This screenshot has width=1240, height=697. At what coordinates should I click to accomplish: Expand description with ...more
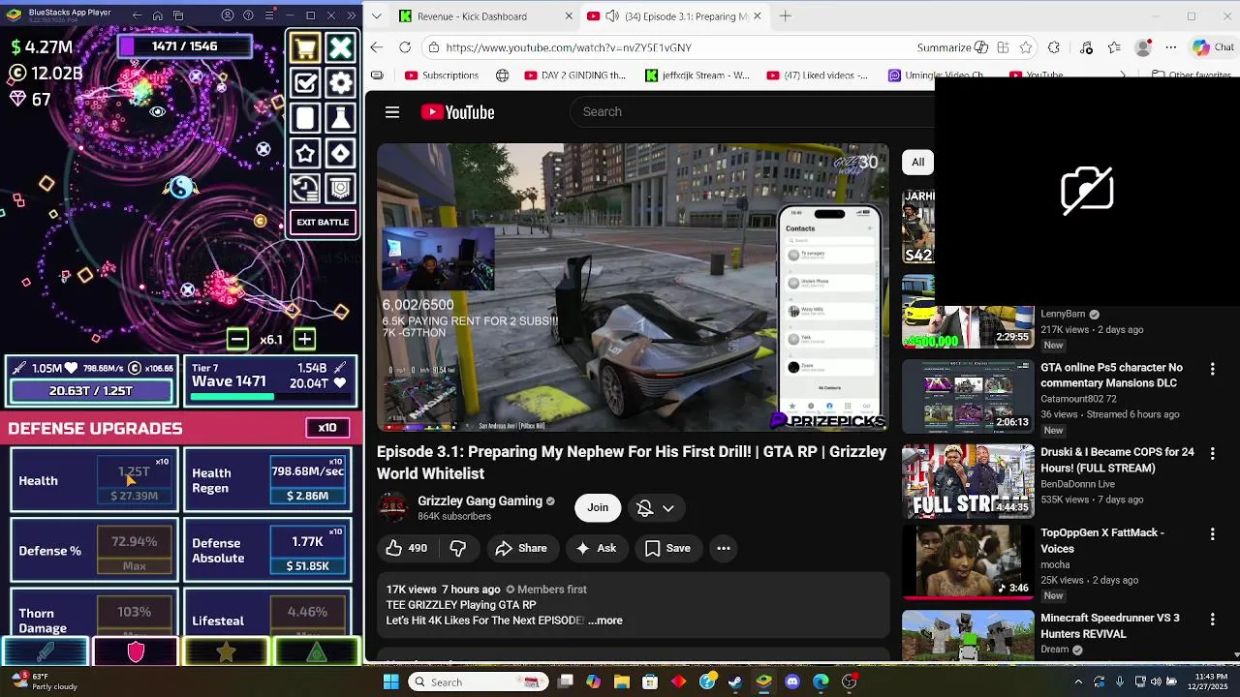coord(605,621)
